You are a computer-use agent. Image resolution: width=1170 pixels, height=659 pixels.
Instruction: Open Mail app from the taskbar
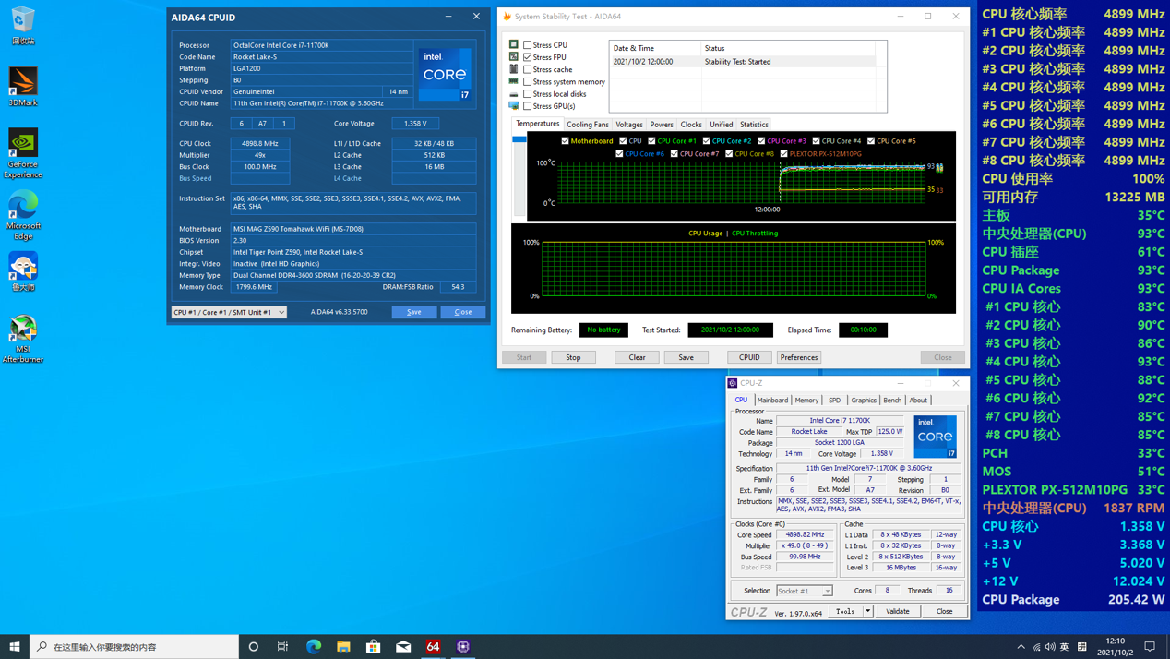pos(403,647)
